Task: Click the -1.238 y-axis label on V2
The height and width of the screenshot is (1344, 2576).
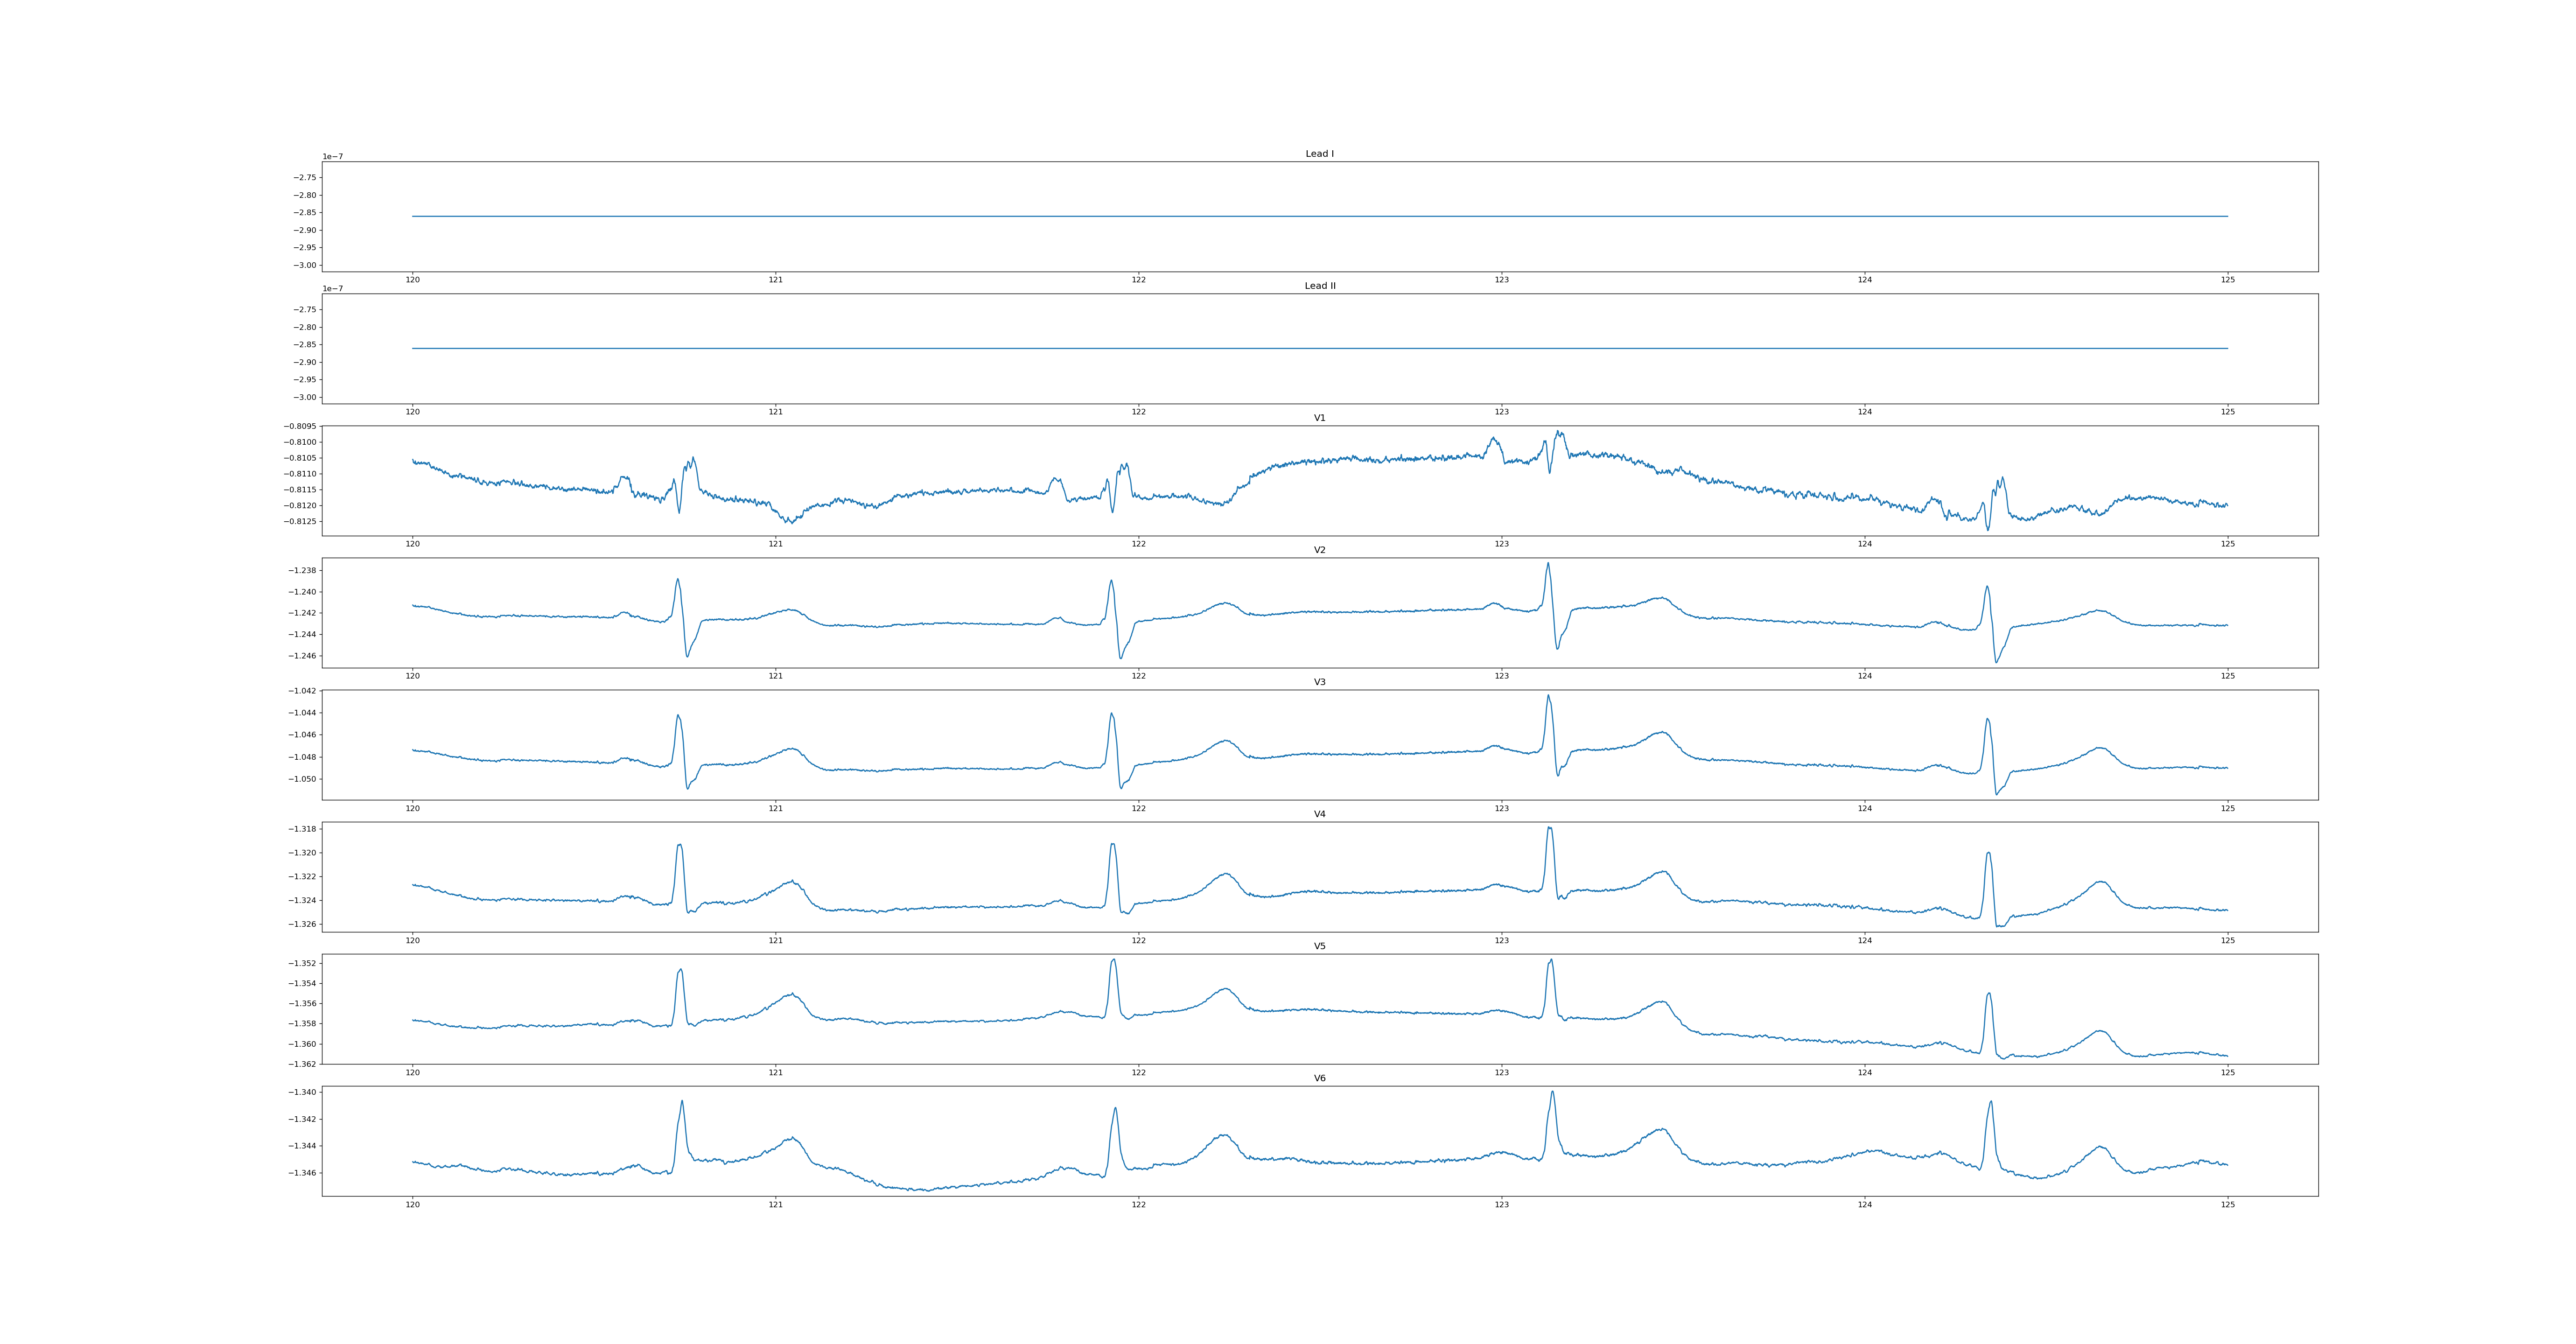Action: pyautogui.click(x=303, y=571)
